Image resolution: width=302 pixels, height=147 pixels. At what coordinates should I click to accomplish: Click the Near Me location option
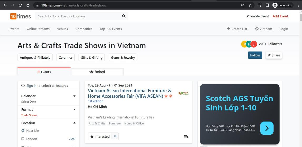click(x=33, y=131)
